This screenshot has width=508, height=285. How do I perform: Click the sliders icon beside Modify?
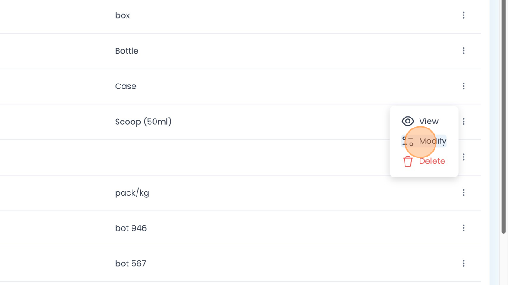click(408, 141)
